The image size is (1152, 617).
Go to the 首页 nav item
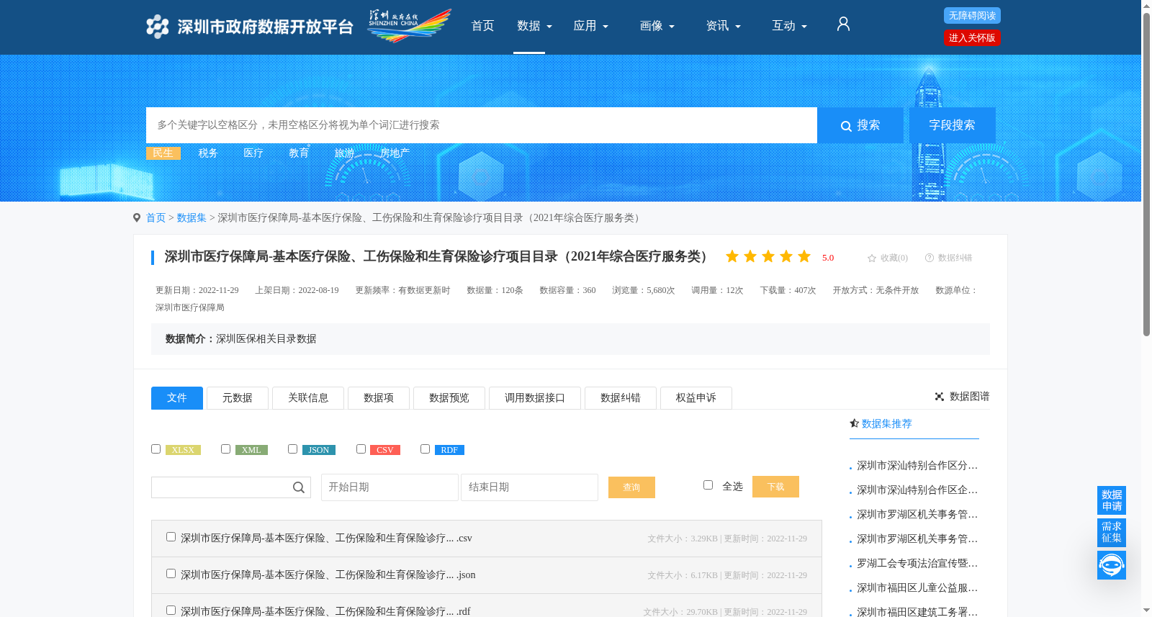point(482,26)
